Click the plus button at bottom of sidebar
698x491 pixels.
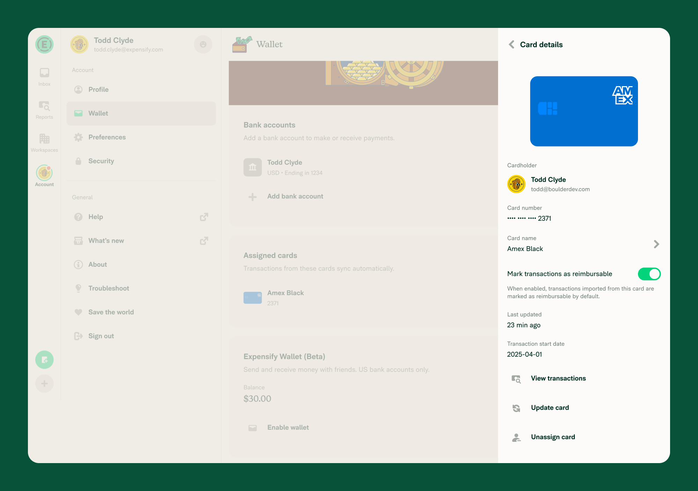44,383
